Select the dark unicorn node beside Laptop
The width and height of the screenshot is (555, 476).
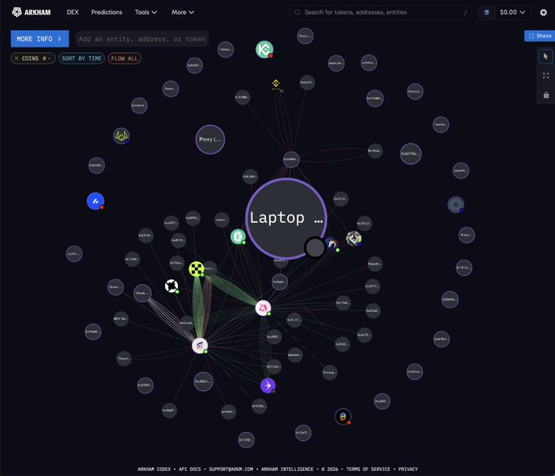(332, 244)
